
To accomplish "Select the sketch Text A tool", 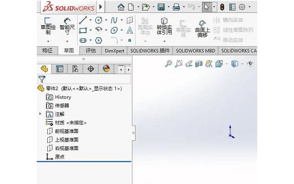I will click(x=130, y=30).
